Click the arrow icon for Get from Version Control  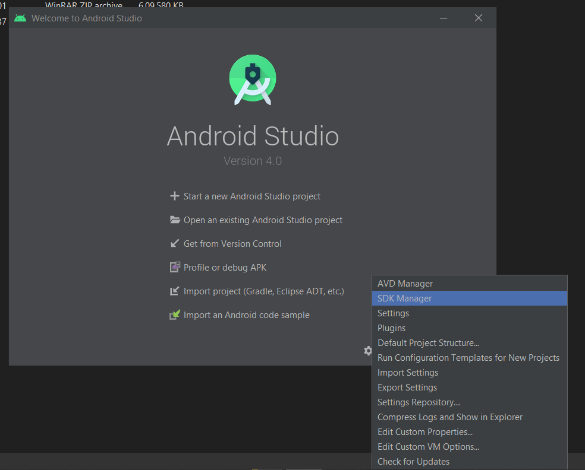click(175, 243)
